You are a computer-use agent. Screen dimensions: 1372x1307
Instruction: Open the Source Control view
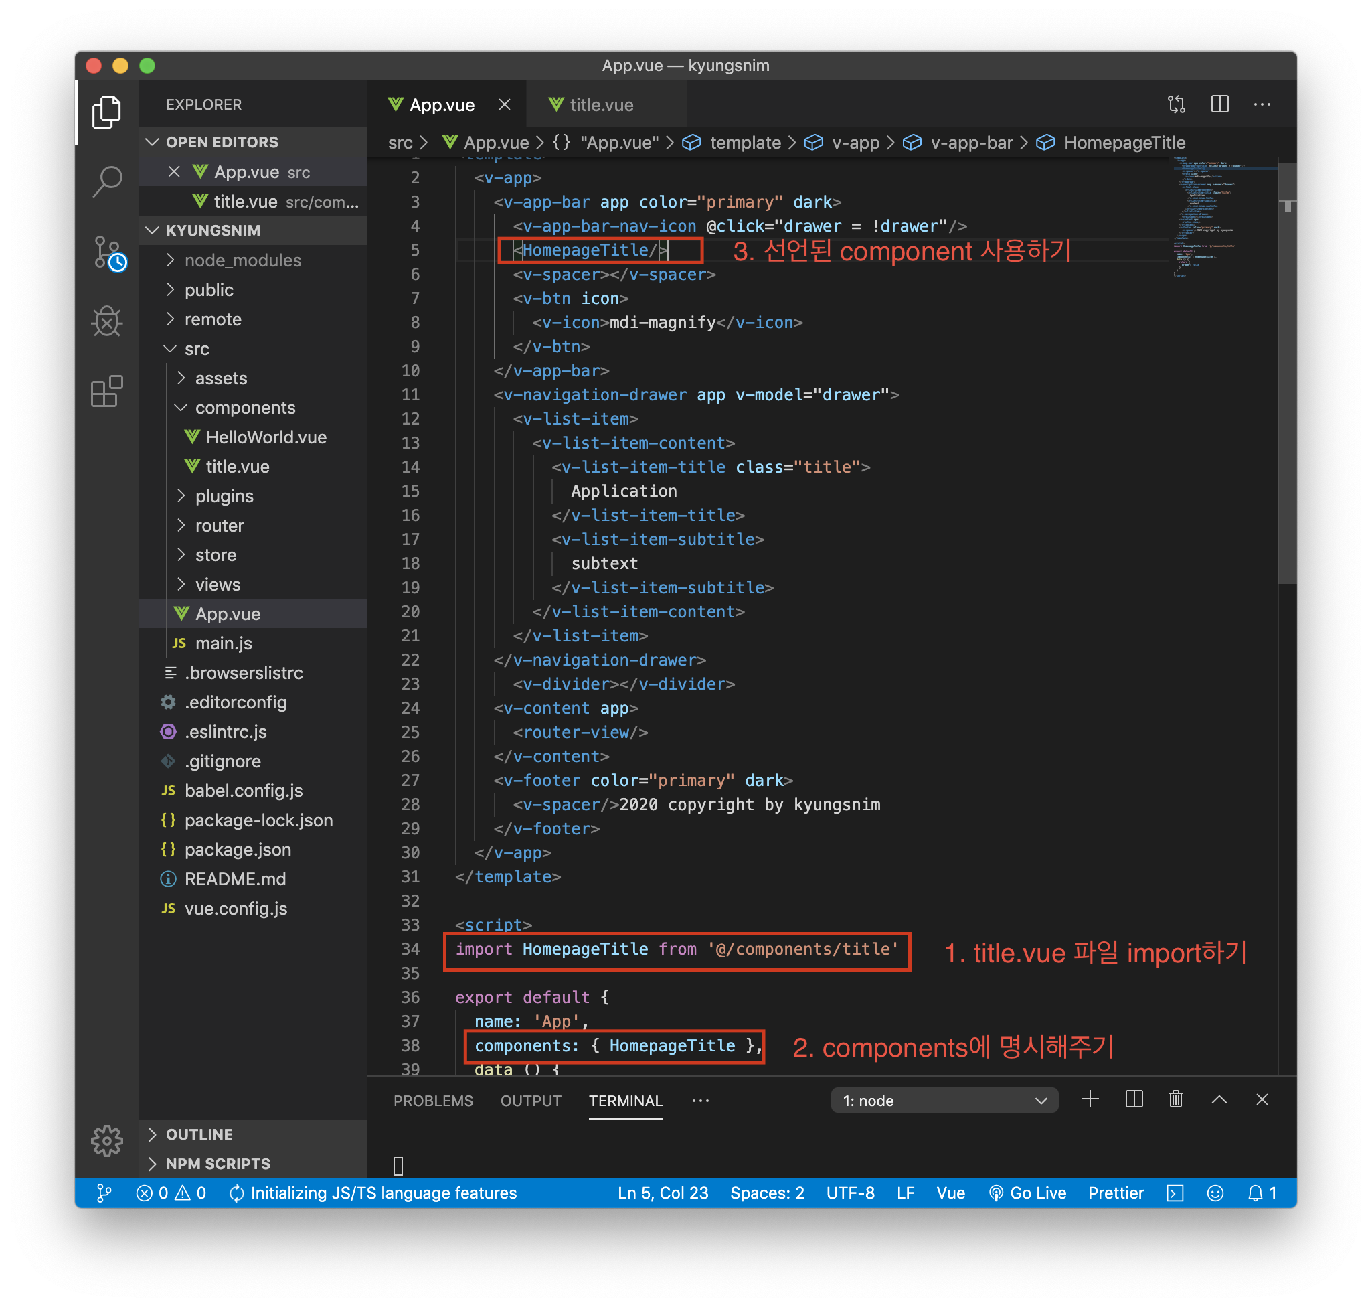108,252
